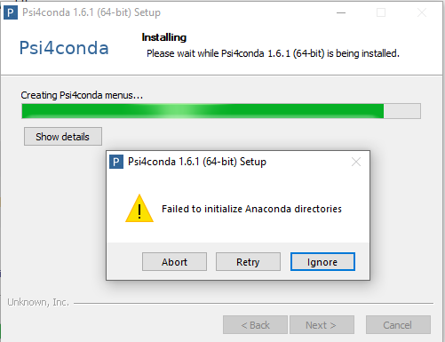Click the disabled Next button
The width and height of the screenshot is (445, 342).
[322, 325]
